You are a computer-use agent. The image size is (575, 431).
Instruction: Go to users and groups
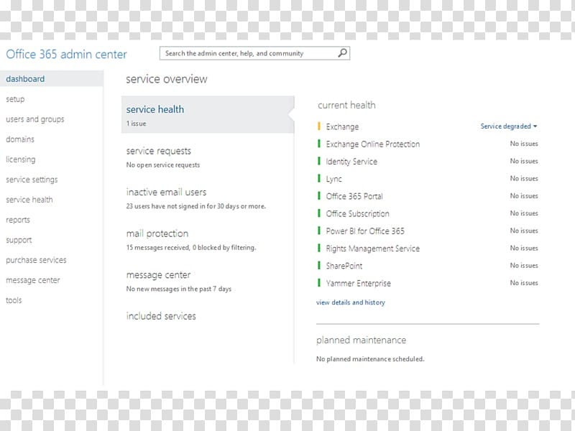coord(34,119)
